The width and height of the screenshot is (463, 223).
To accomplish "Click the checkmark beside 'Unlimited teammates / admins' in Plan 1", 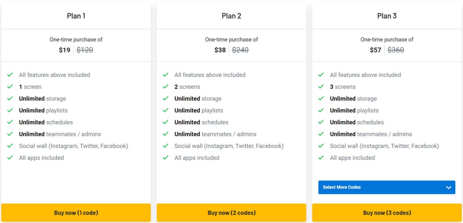I will tap(11, 134).
